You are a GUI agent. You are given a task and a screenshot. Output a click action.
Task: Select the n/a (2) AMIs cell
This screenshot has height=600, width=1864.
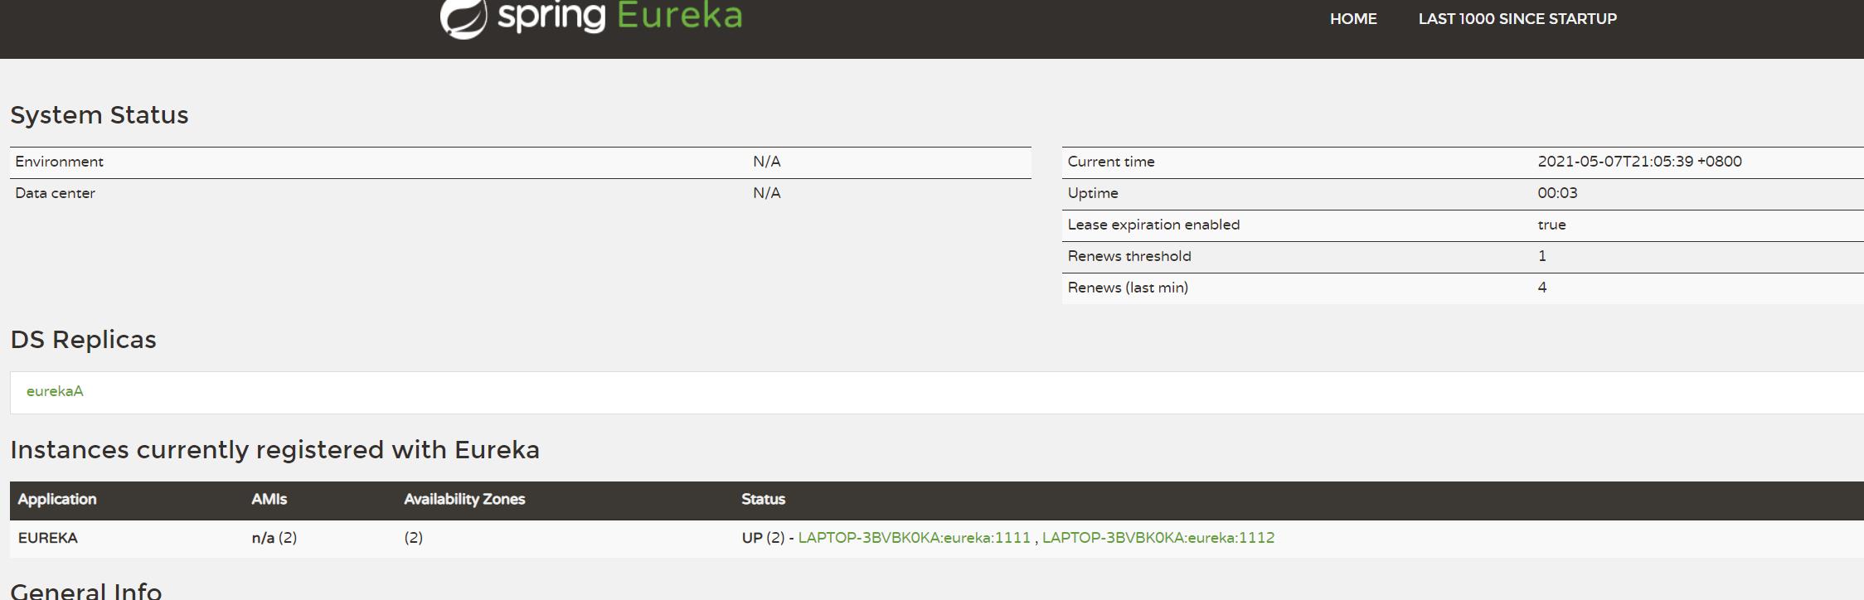point(274,538)
